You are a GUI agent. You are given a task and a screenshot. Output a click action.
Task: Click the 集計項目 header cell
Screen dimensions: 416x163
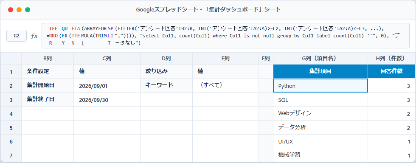pyautogui.click(x=320, y=71)
